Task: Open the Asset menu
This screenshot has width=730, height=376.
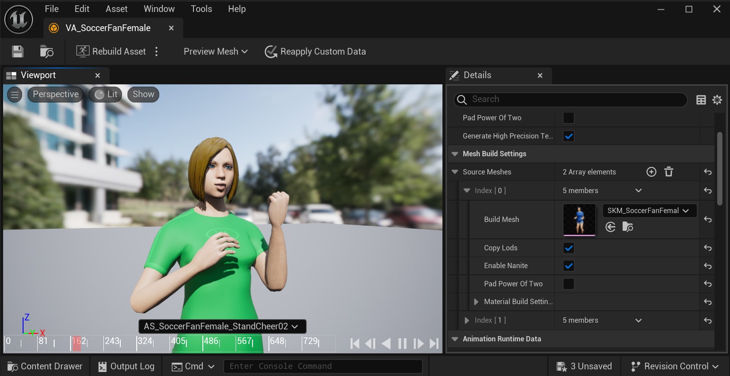Action: [x=116, y=9]
